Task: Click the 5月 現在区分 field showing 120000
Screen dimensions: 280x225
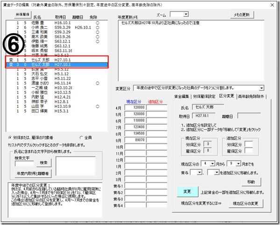Action: pos(135,114)
